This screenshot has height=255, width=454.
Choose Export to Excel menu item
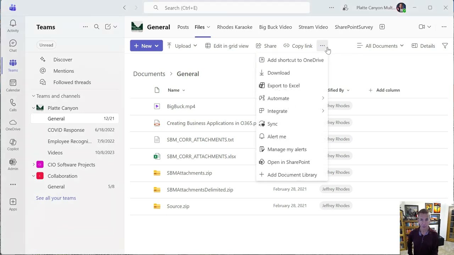[292, 85]
